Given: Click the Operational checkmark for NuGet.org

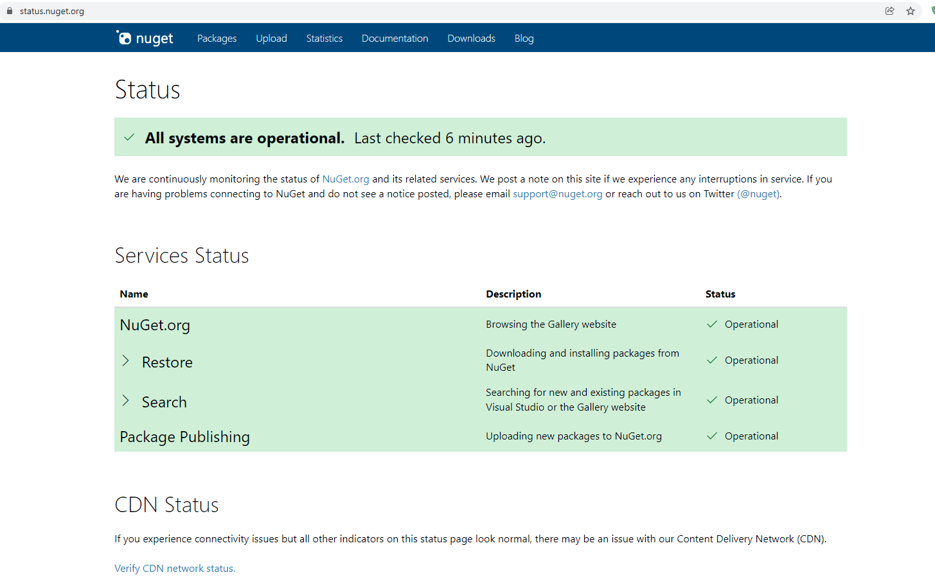Looking at the screenshot, I should [712, 324].
